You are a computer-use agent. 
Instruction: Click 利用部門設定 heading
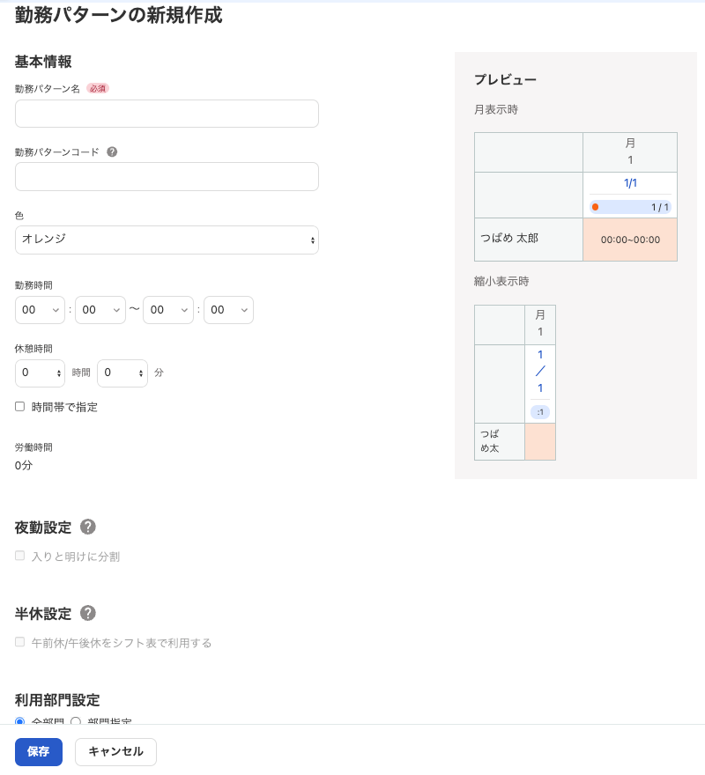click(57, 700)
